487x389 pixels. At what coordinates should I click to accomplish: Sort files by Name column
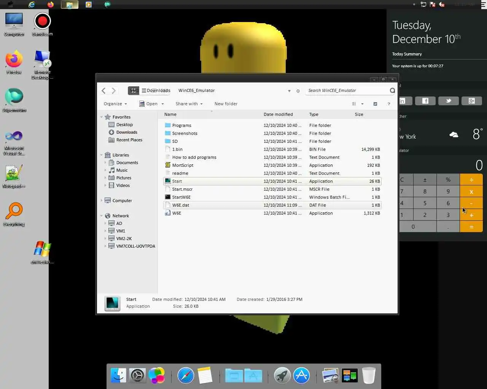point(212,114)
